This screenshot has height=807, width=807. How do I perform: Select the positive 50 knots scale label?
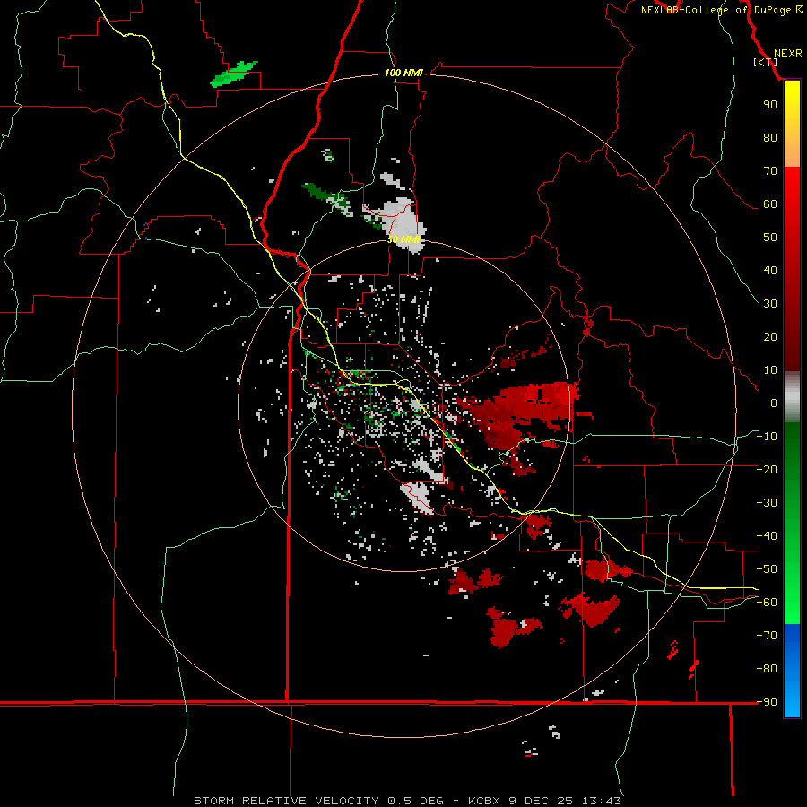pos(770,238)
